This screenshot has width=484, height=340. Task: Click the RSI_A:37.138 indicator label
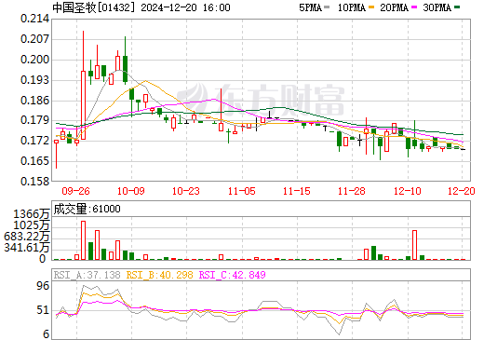[87, 275]
